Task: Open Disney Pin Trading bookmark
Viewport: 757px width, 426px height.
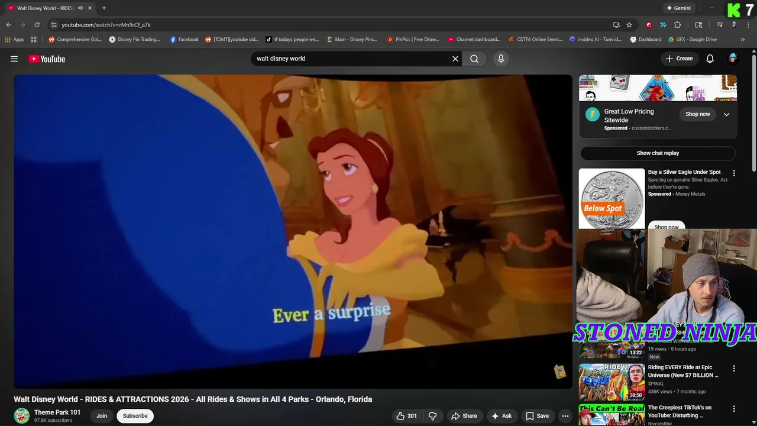Action: coord(135,40)
